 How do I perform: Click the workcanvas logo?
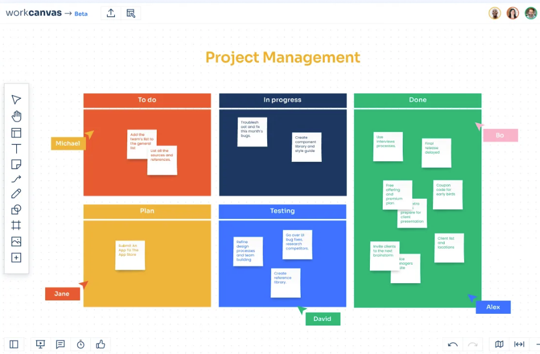(x=35, y=12)
